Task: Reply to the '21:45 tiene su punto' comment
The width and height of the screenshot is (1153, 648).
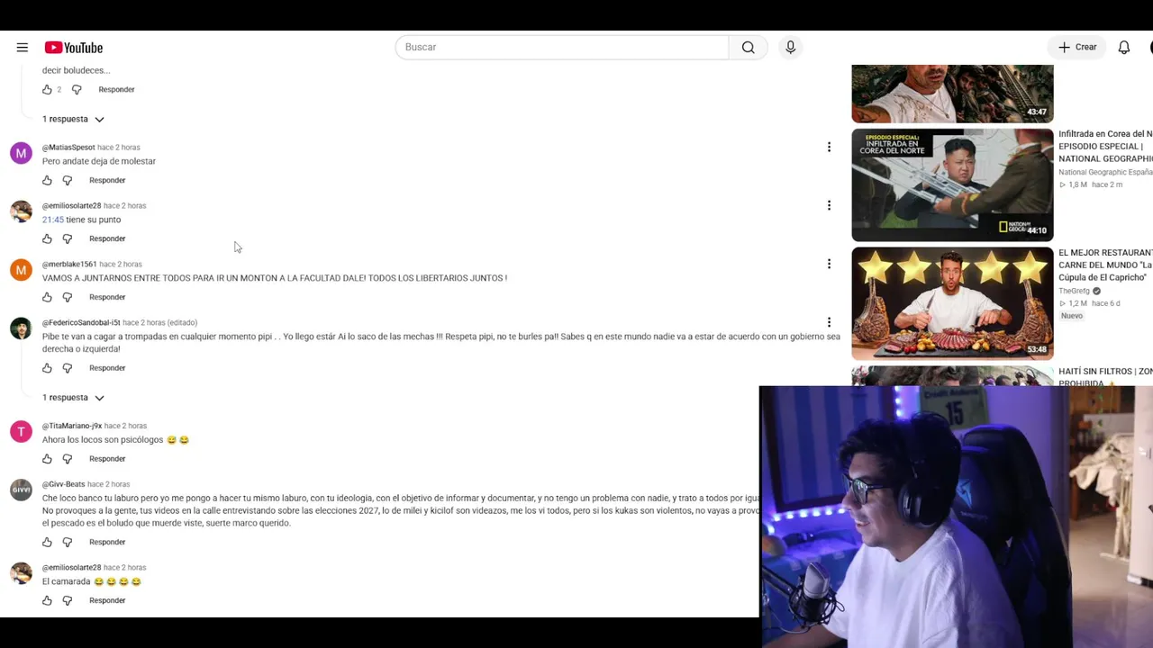Action: (x=107, y=238)
